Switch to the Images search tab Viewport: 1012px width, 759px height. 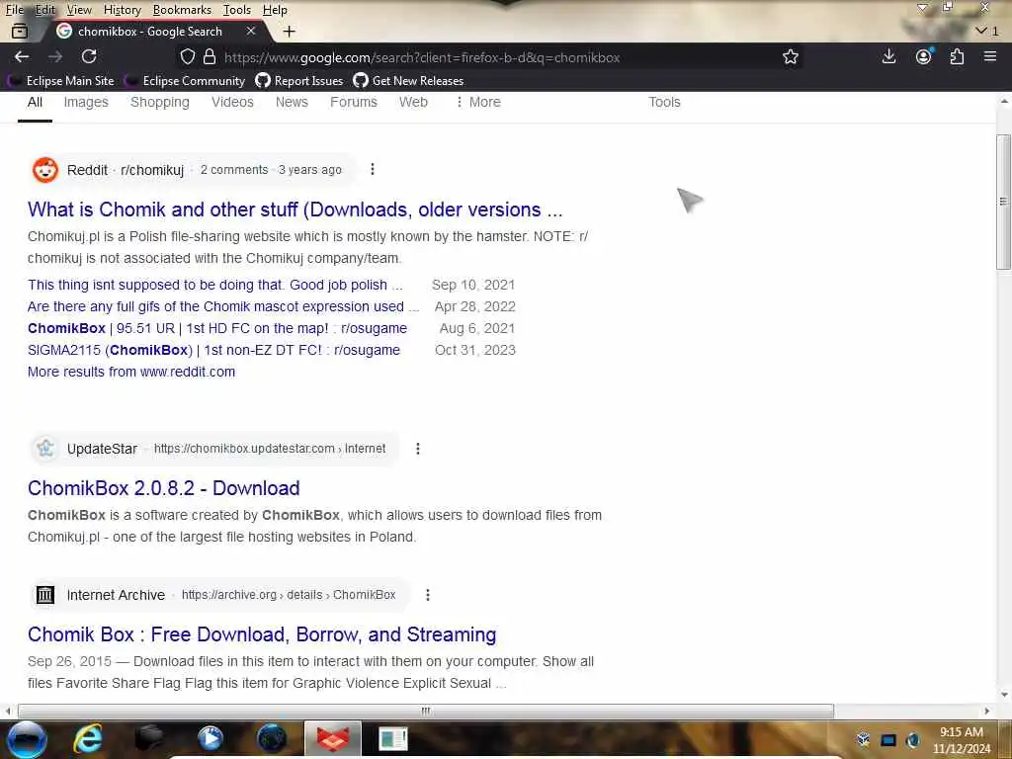(86, 102)
